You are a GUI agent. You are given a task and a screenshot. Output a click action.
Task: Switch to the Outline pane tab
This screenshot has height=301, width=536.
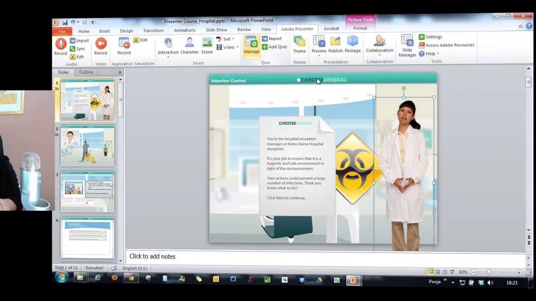(x=86, y=72)
